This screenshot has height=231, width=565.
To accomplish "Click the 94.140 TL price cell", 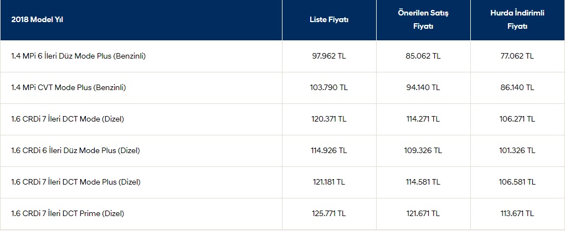I will click(x=423, y=87).
